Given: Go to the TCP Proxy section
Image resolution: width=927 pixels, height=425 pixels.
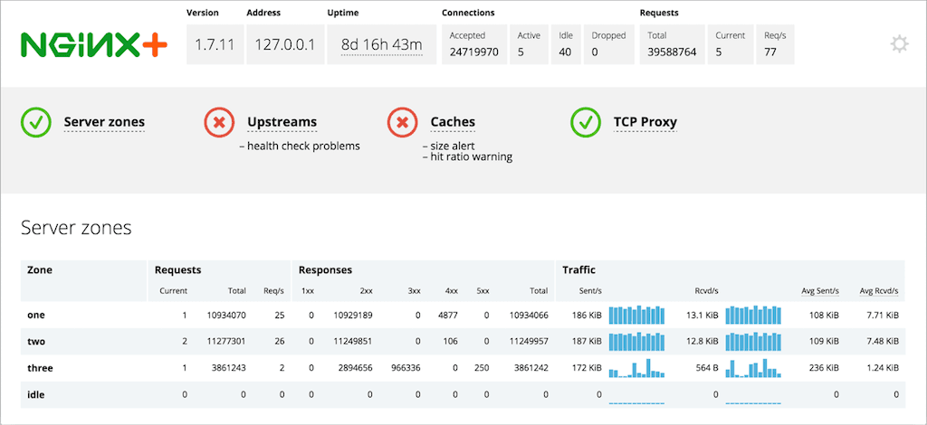Looking at the screenshot, I should pos(645,122).
